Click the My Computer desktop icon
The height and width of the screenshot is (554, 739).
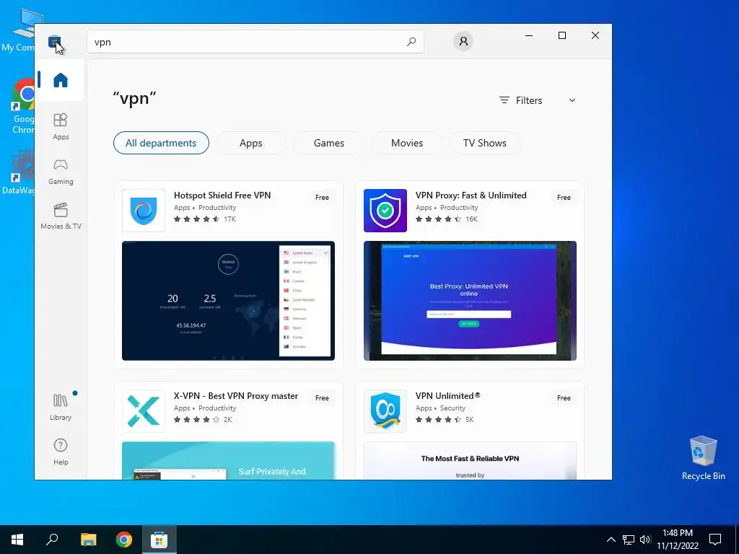point(21,30)
